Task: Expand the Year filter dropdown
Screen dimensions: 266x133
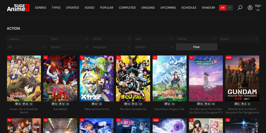Action: tap(154, 39)
